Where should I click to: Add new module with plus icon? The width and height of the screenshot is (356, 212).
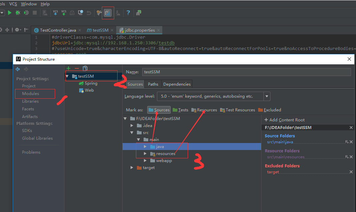(x=68, y=68)
